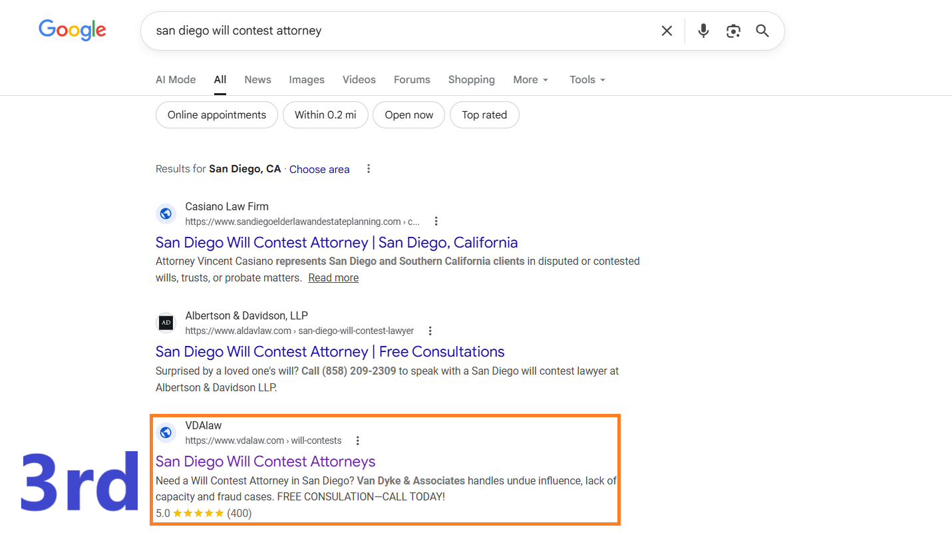Open San Diego Will Contest Attorney Free Consultations
This screenshot has height=535, width=952.
pyautogui.click(x=330, y=351)
